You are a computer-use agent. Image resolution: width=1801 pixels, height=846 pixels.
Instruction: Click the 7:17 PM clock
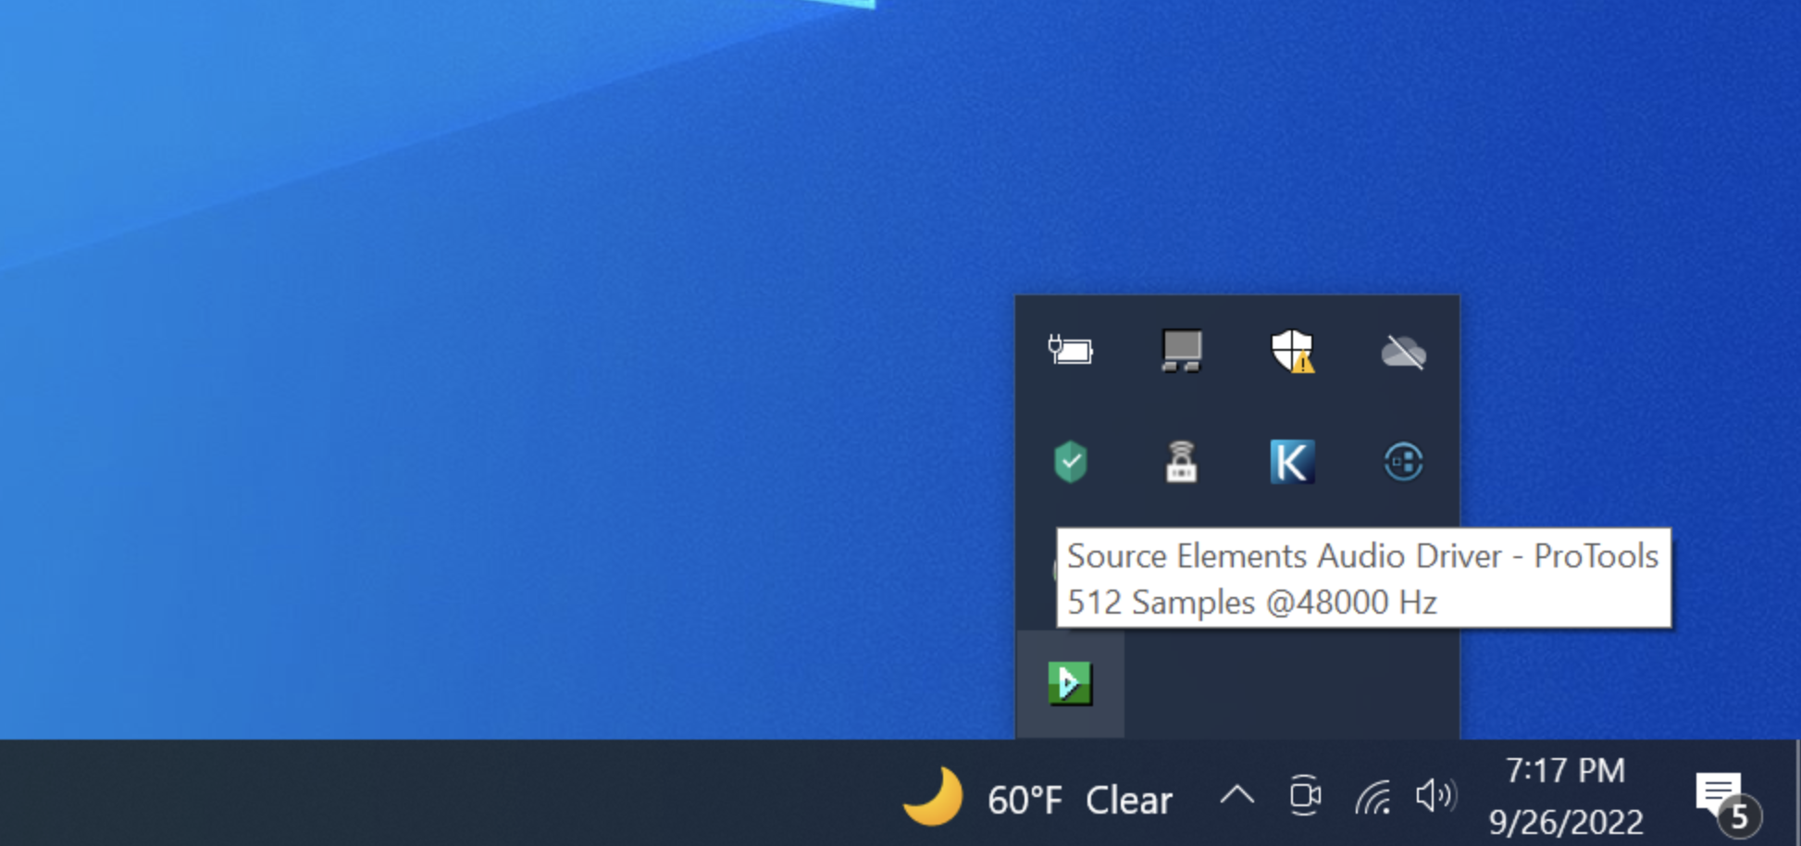pyautogui.click(x=1565, y=770)
